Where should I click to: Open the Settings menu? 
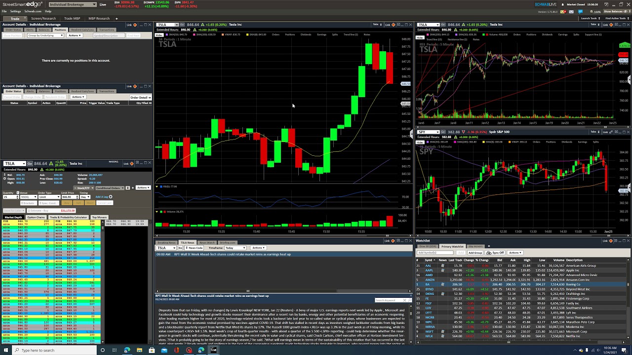[15, 11]
